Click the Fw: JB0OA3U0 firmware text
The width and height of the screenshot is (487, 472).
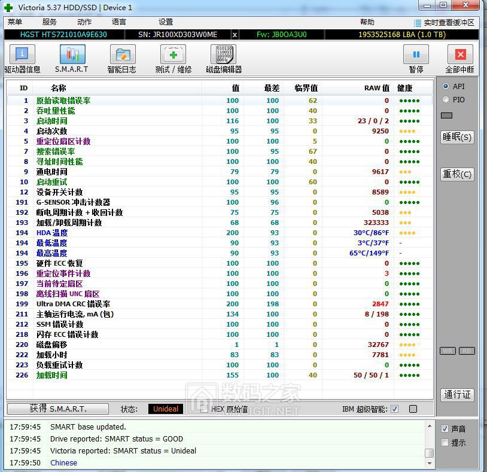pos(281,35)
